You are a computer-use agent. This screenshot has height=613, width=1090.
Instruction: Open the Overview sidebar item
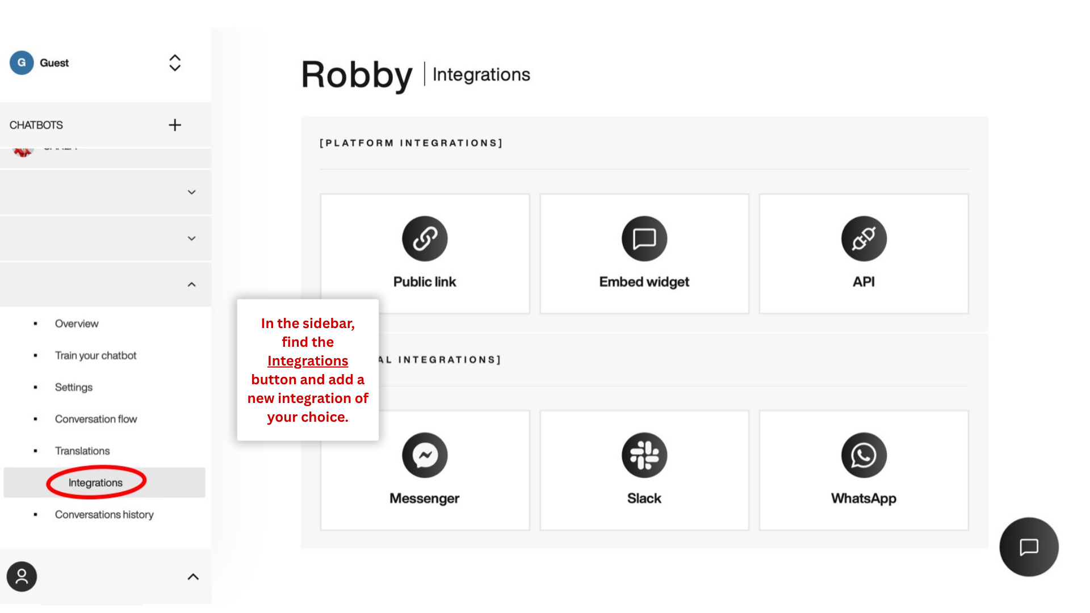[77, 324]
